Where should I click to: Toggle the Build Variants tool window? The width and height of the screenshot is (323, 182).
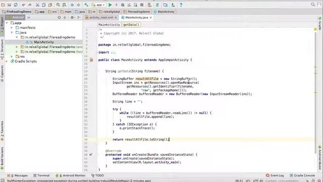(x=2, y=158)
